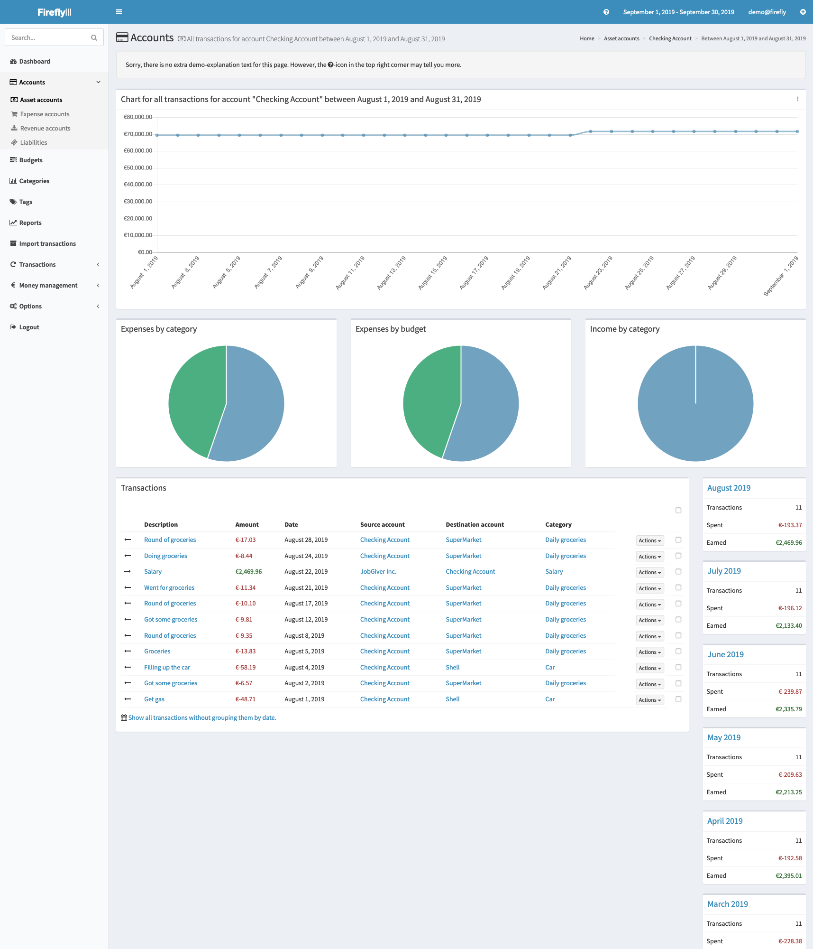Viewport: 813px width, 949px height.
Task: Open Actions dropdown for Filling up the car
Action: [649, 668]
